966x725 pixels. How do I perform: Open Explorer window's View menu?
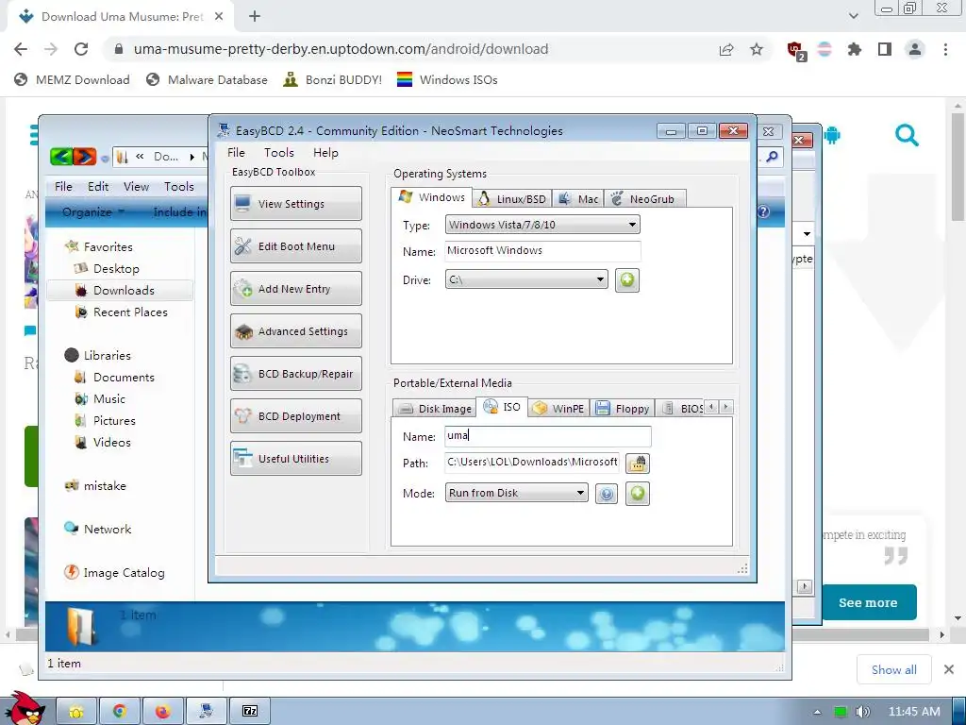point(136,186)
